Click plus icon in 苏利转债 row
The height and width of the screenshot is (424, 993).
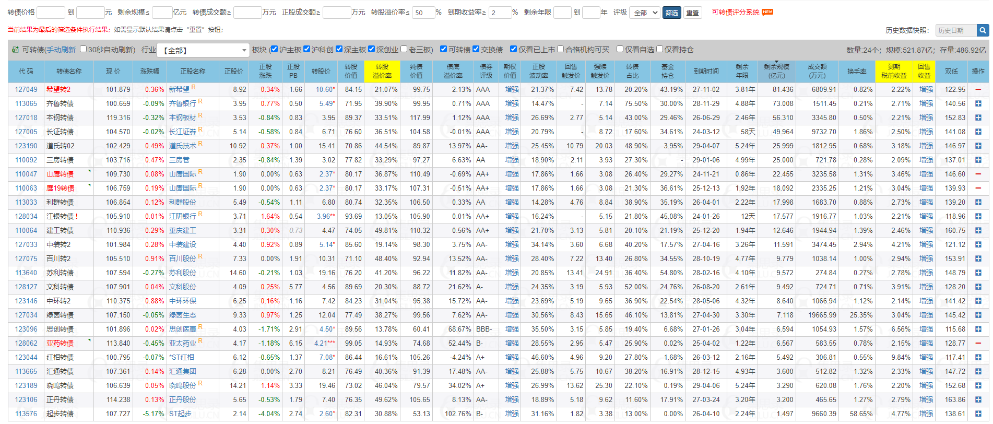(978, 273)
